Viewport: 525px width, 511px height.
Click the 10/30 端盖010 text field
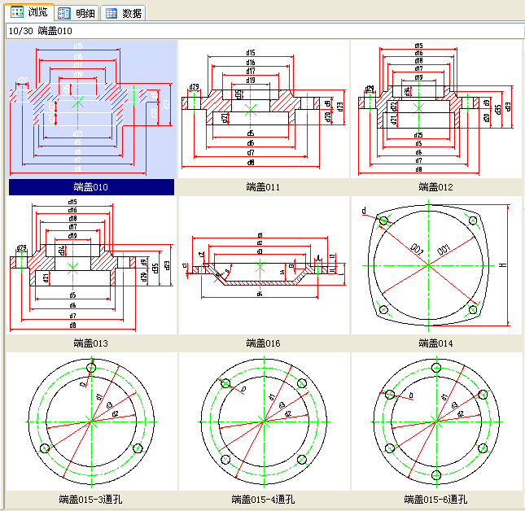click(260, 30)
